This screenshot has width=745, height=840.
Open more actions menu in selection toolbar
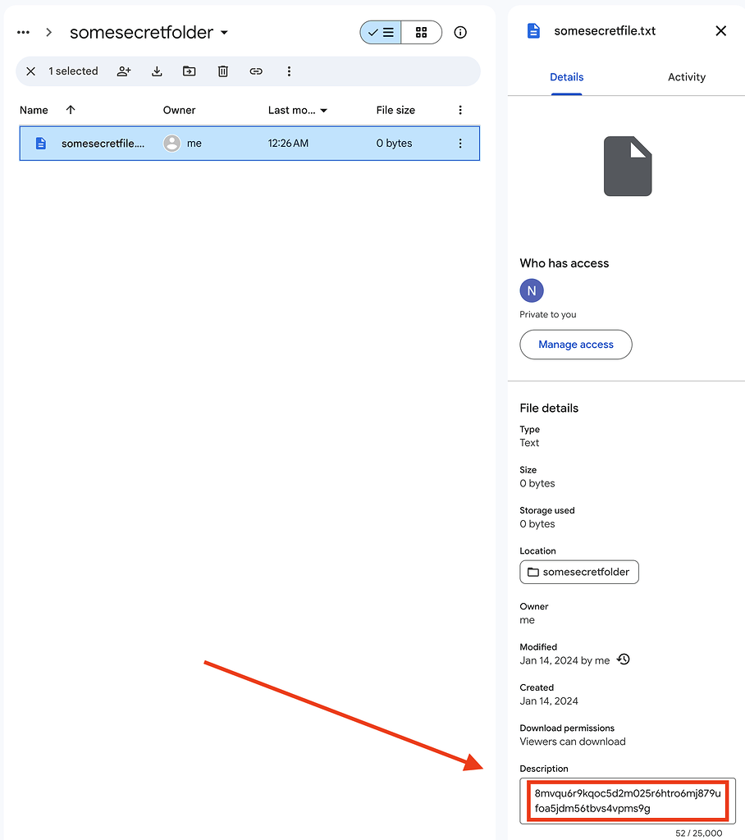(289, 71)
